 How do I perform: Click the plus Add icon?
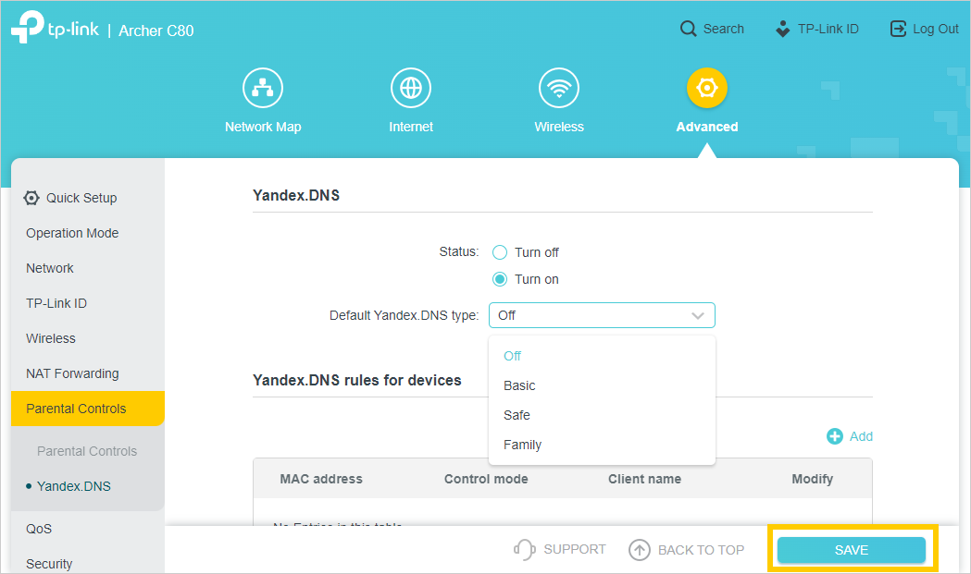click(x=835, y=436)
